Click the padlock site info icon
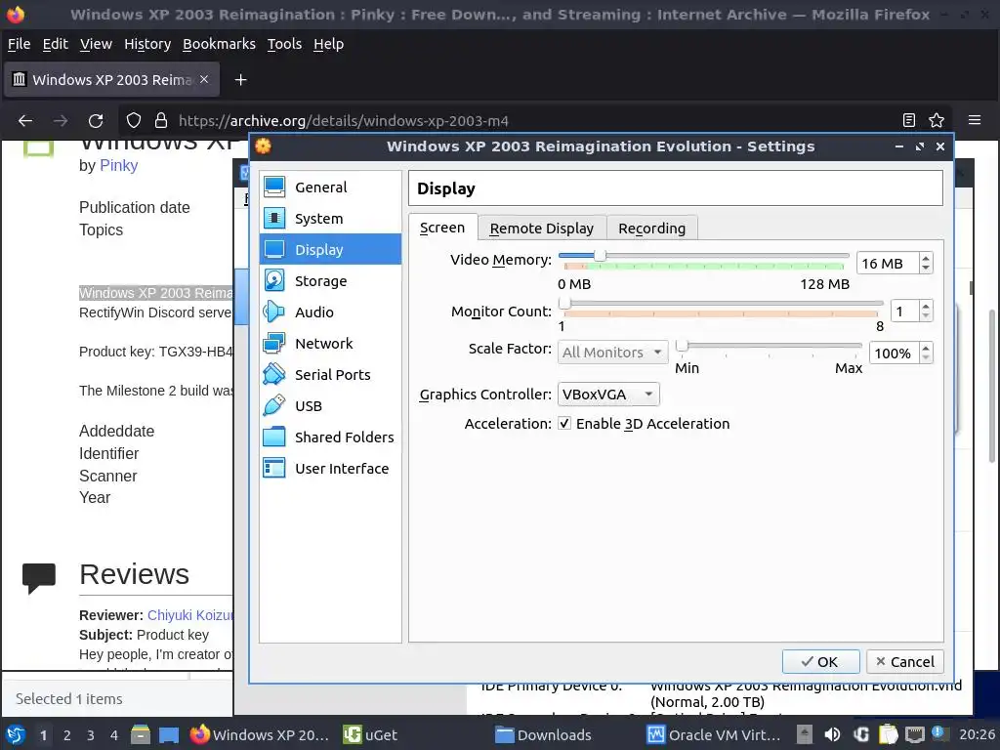Viewport: 1000px width, 750px height. [x=161, y=120]
